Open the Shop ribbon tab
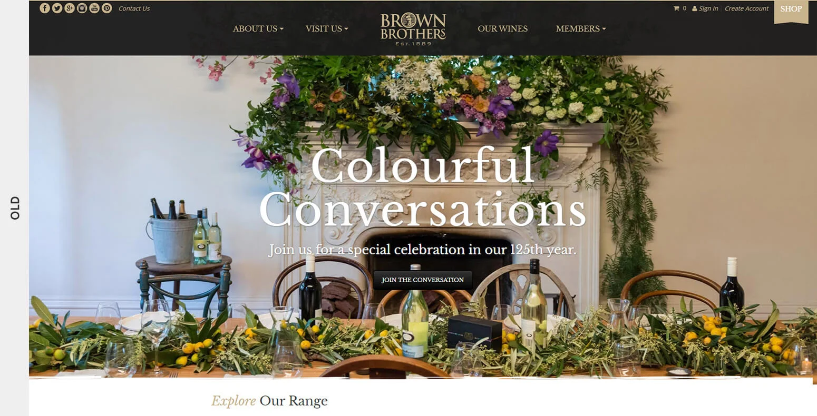 pyautogui.click(x=791, y=11)
